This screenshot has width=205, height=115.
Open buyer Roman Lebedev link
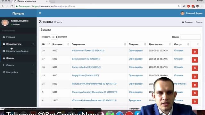pos(86,67)
